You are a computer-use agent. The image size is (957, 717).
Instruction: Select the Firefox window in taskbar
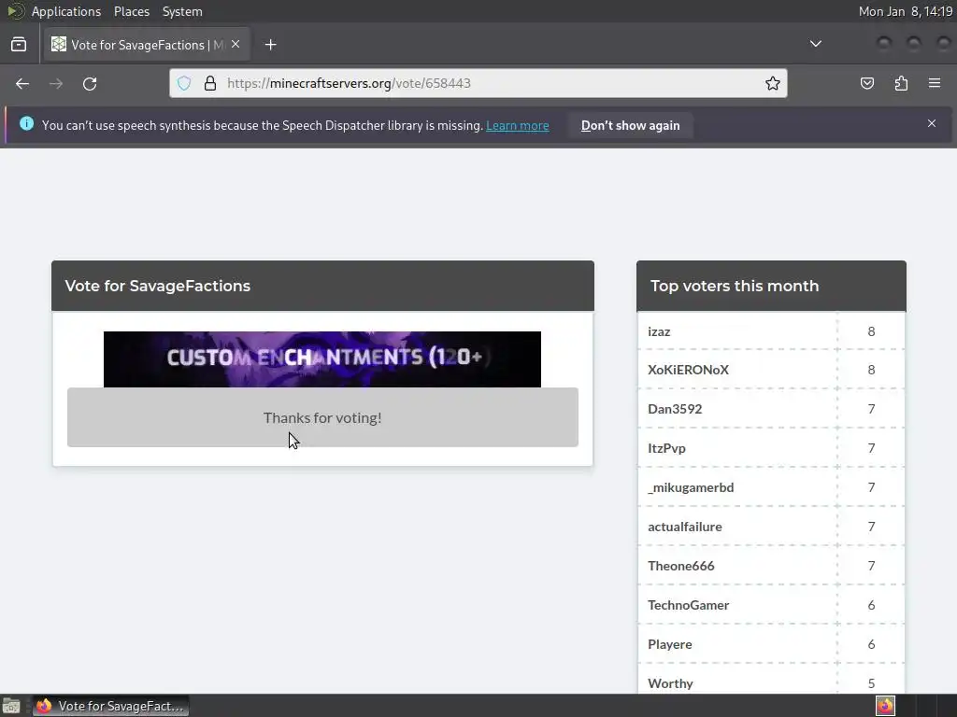110,706
